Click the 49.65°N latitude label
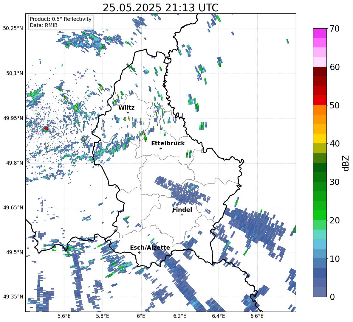This screenshot has width=353, height=322. click(13, 207)
